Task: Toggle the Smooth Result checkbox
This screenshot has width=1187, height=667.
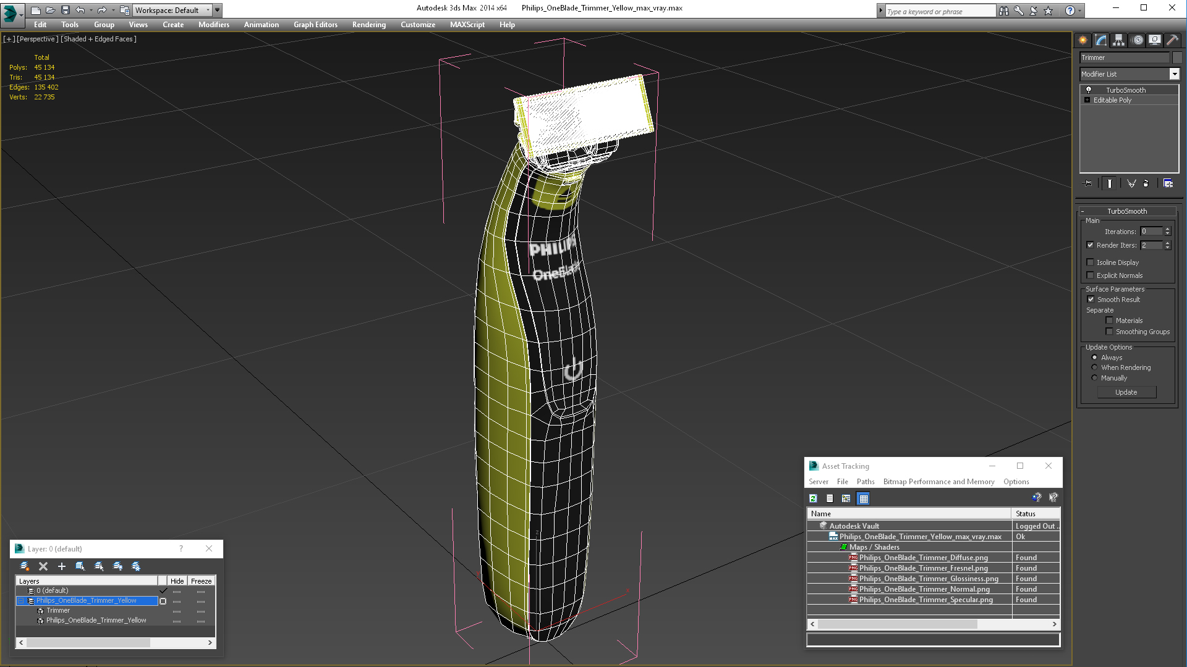Action: click(x=1091, y=300)
